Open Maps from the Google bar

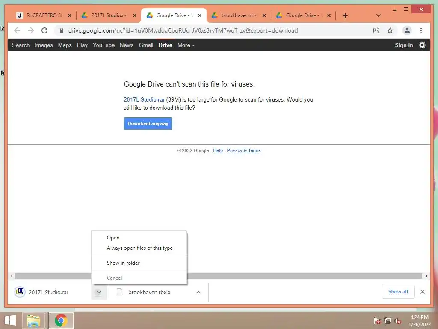tap(65, 45)
